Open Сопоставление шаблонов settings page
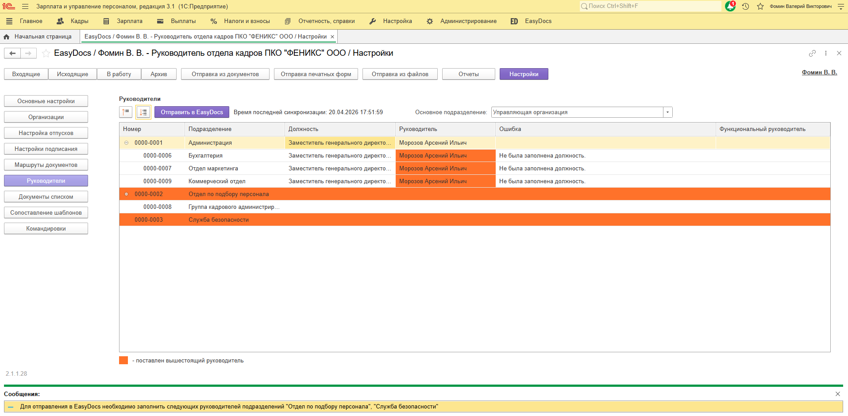This screenshot has height=416, width=848. point(46,213)
